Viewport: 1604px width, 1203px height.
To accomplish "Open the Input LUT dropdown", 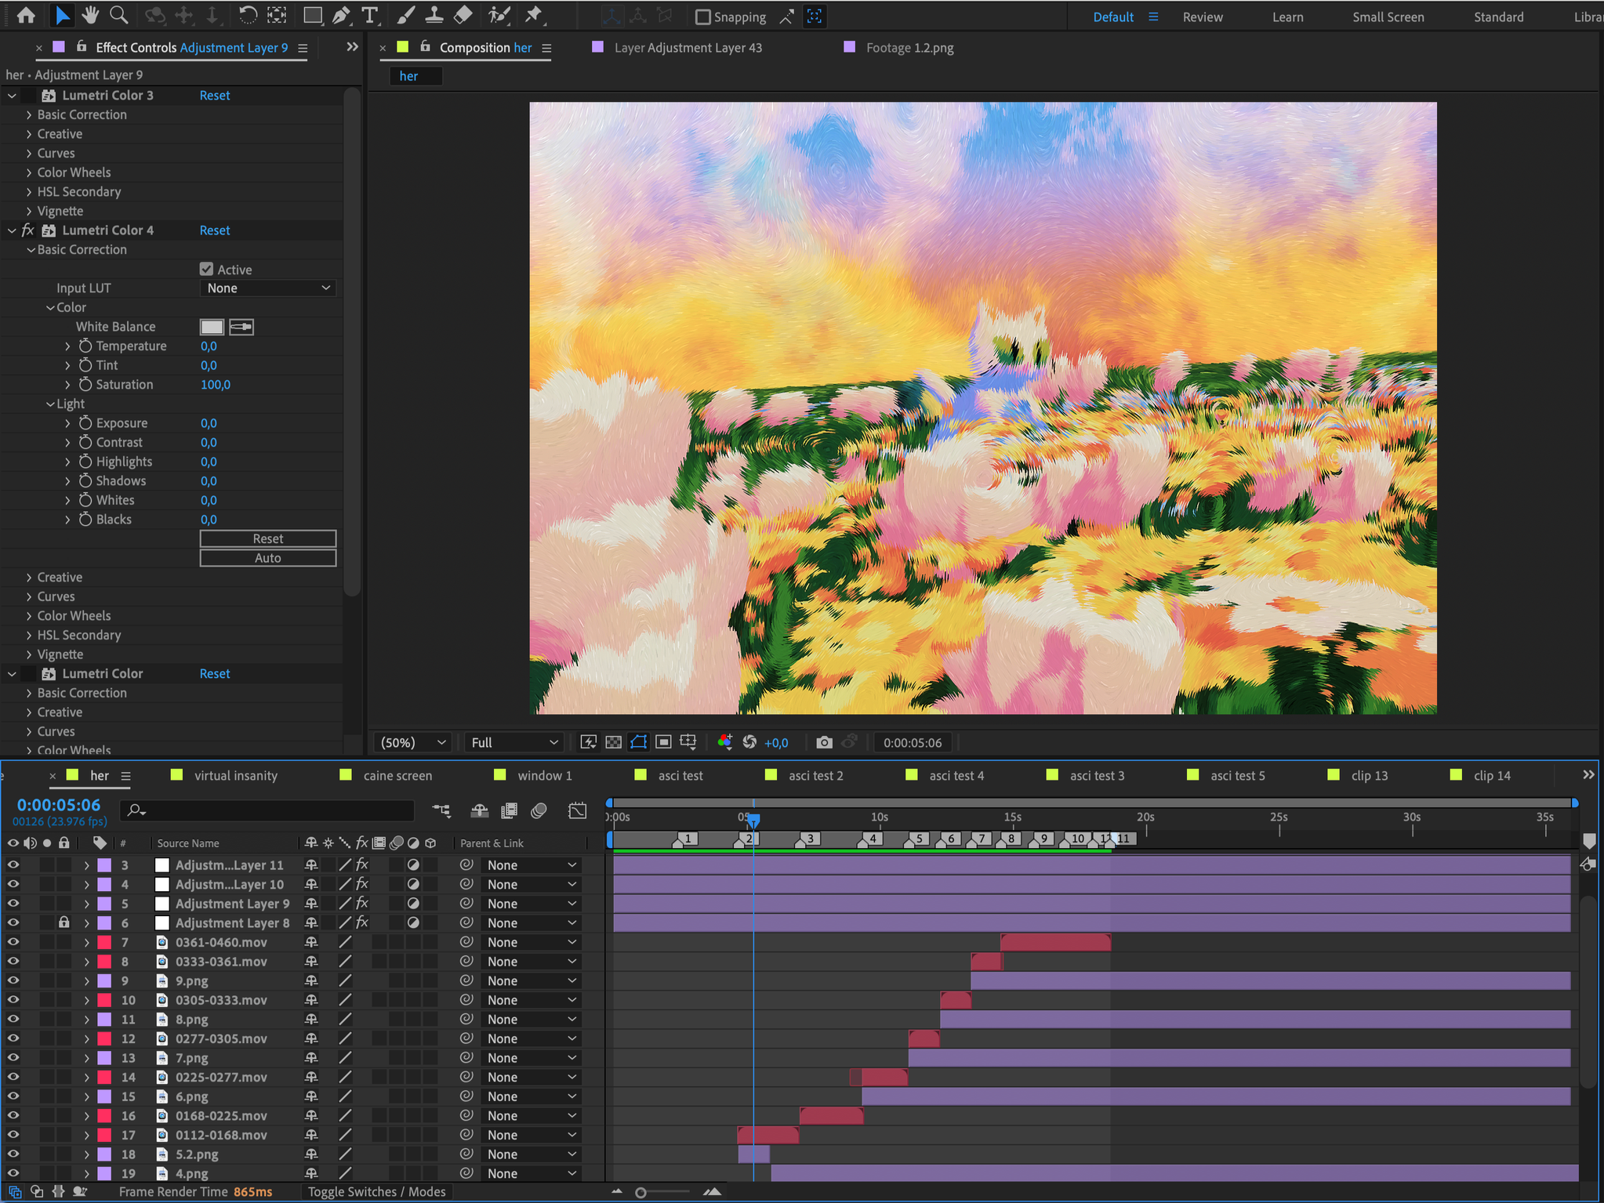I will 268,288.
